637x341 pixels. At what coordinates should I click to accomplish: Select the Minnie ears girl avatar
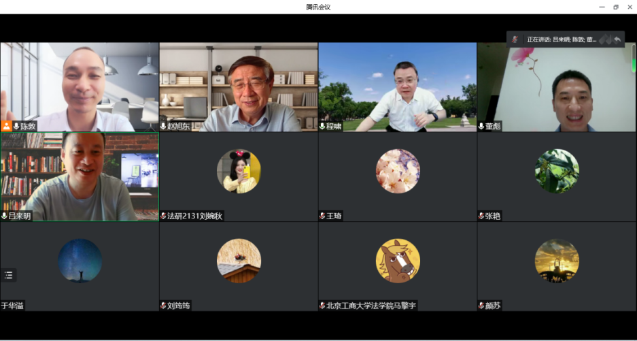click(239, 172)
